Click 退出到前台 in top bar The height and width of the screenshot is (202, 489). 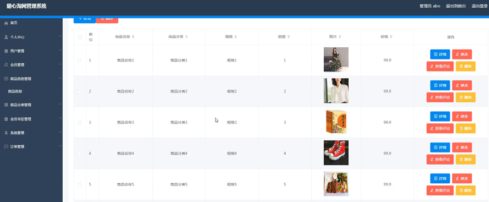click(x=456, y=6)
